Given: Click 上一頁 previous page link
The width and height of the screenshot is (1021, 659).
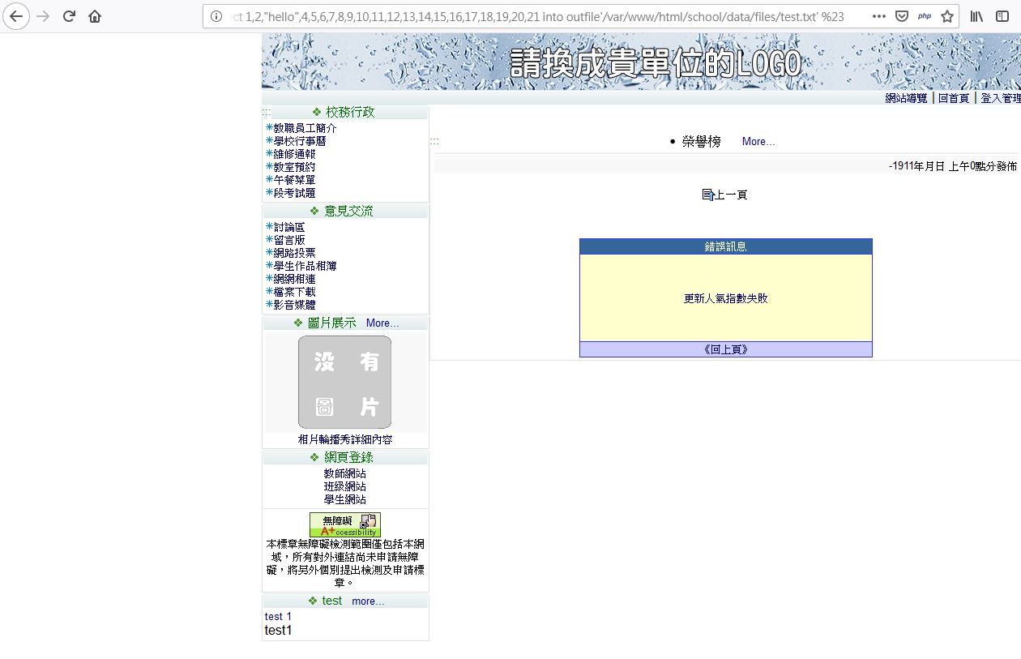Looking at the screenshot, I should pos(731,195).
